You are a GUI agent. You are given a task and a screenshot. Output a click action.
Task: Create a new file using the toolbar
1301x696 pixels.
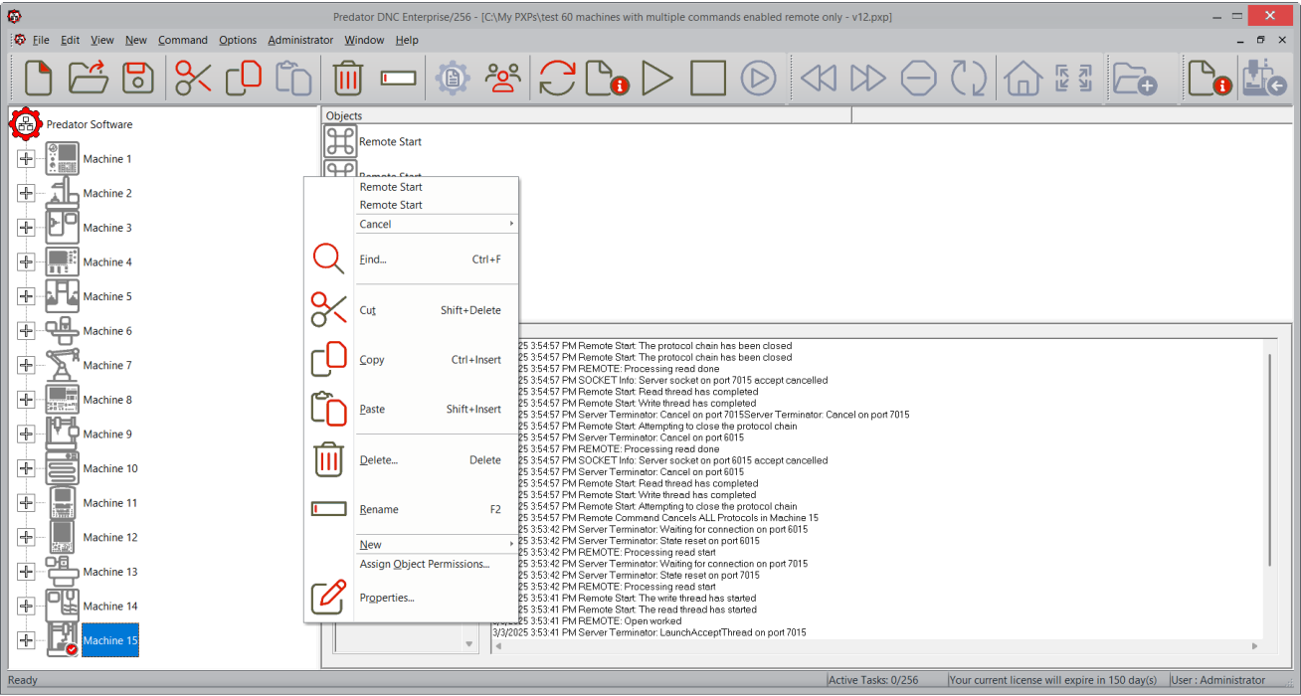(37, 78)
